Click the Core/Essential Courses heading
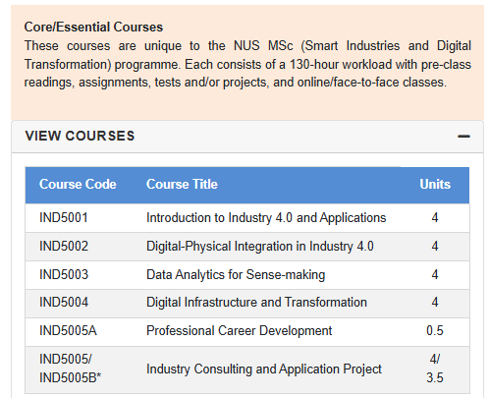The width and height of the screenshot is (489, 398). coord(93,28)
